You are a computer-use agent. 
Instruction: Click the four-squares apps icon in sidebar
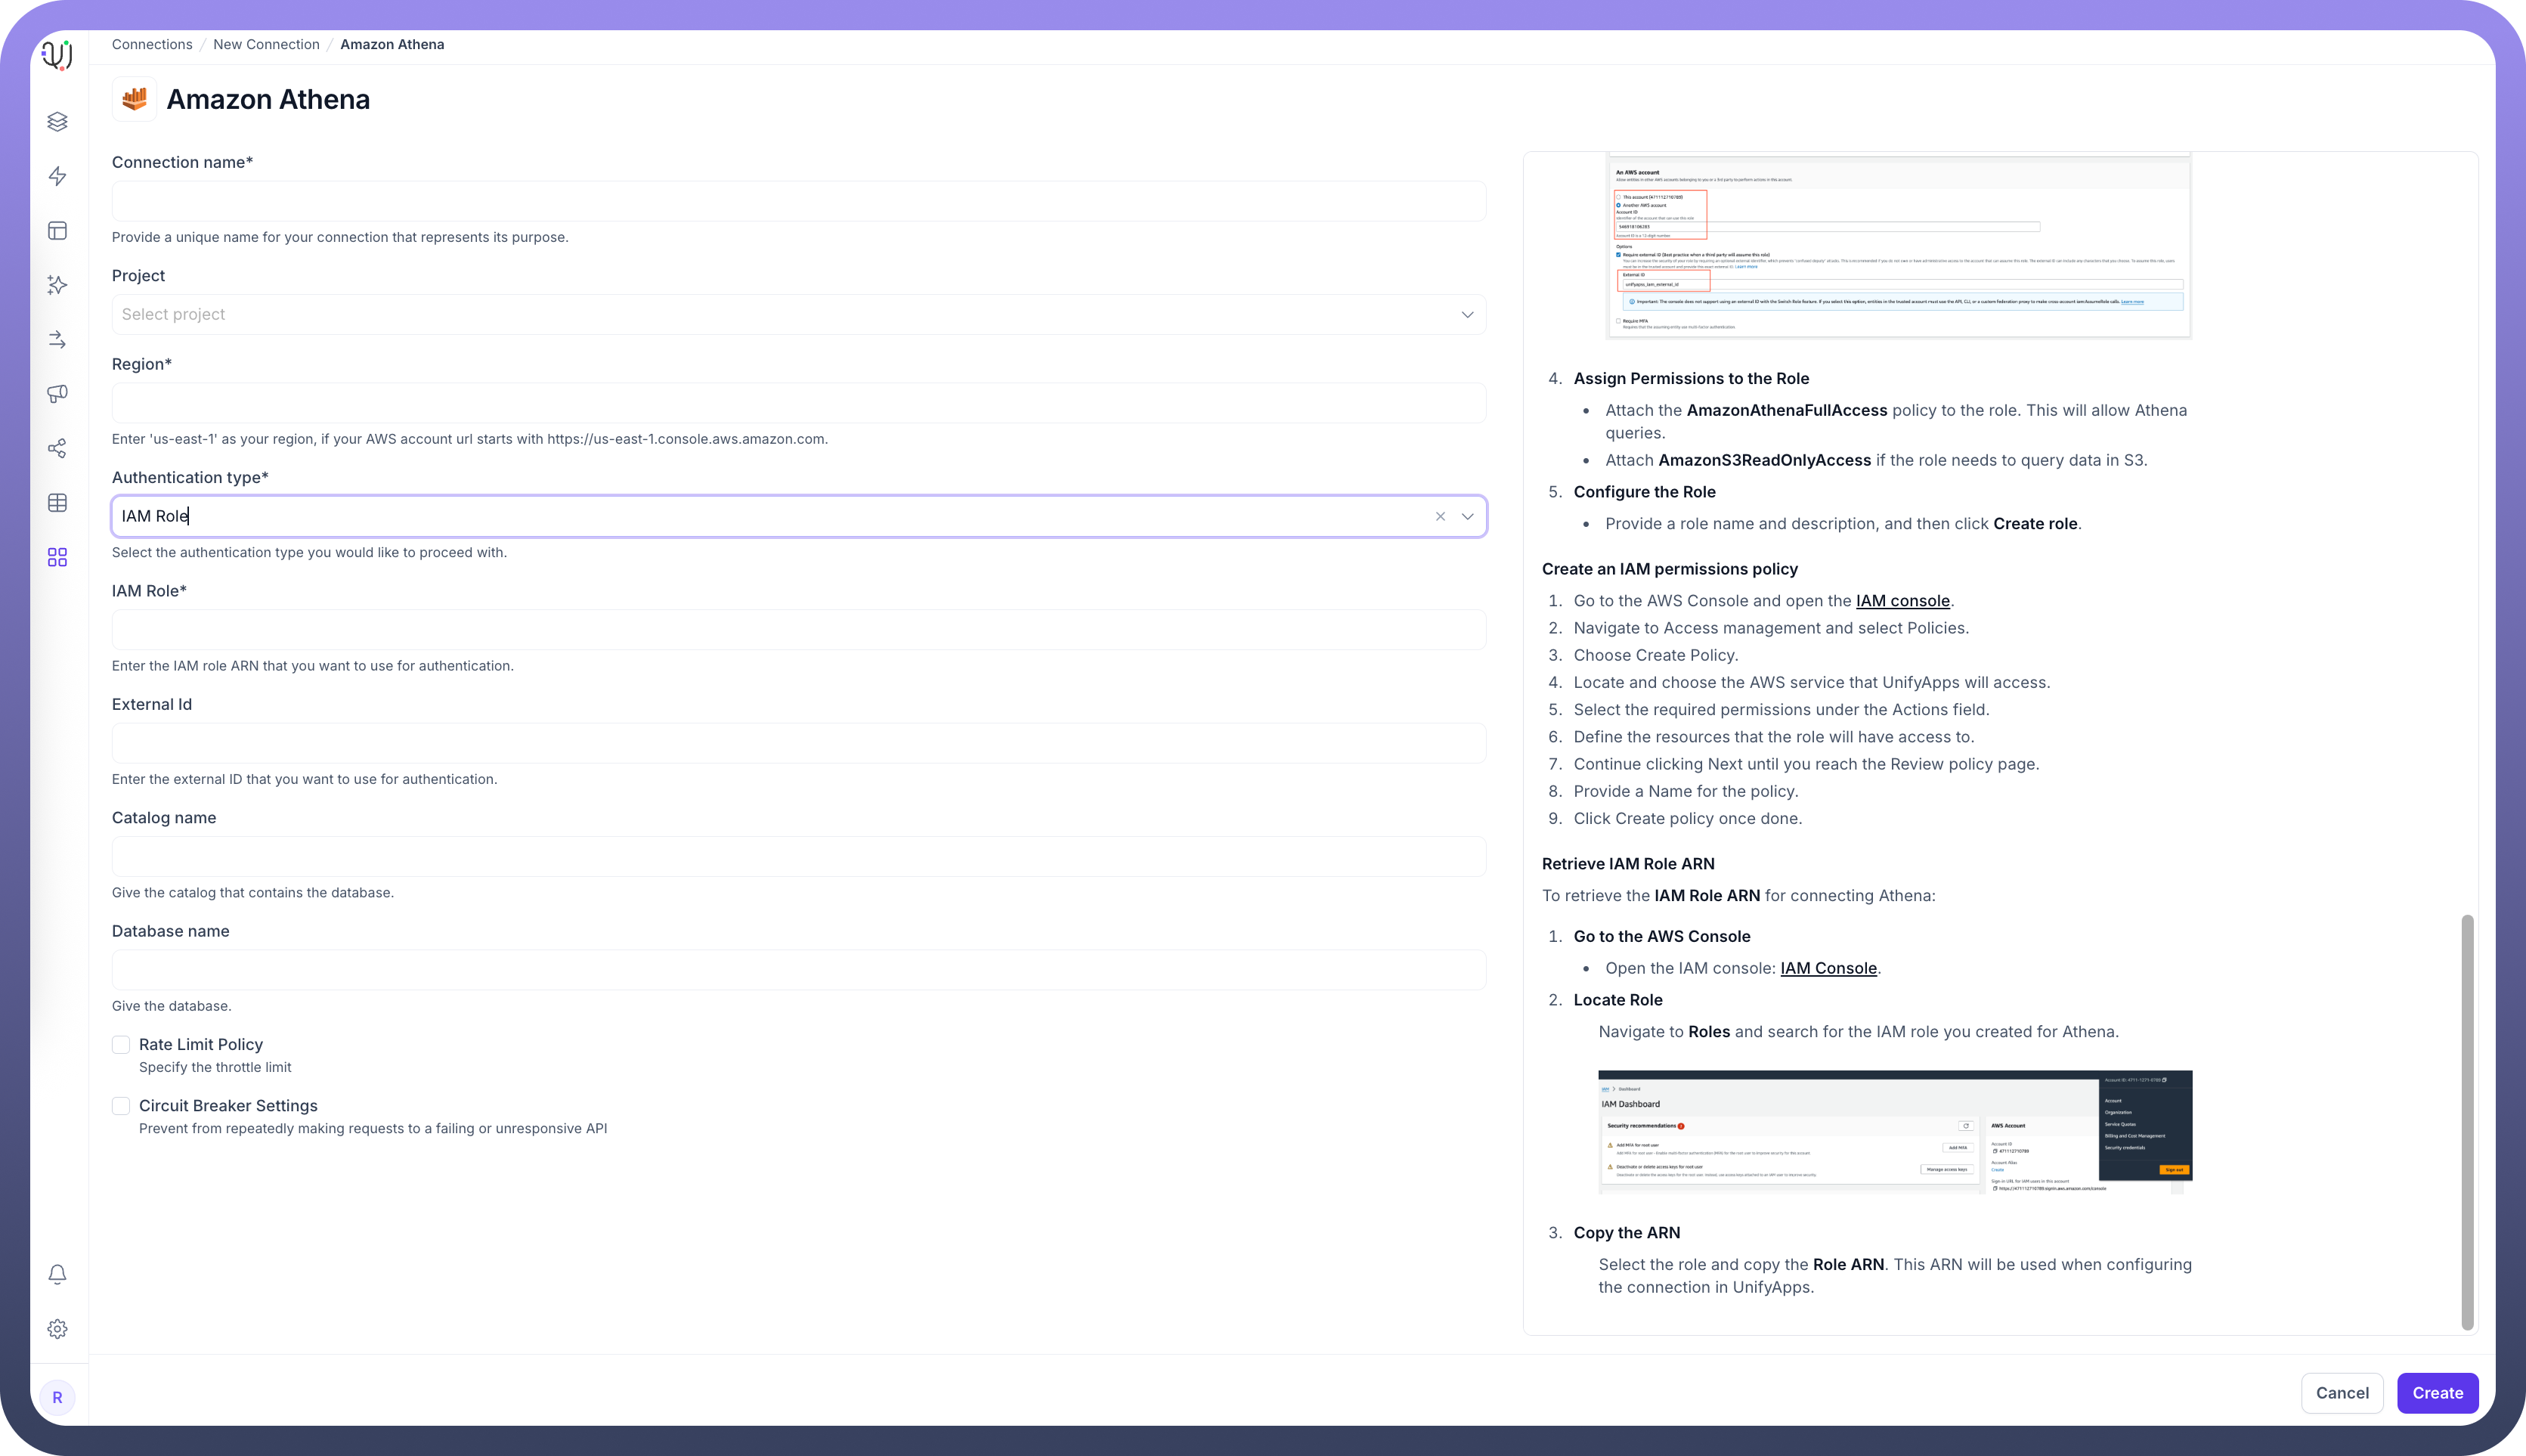57,557
